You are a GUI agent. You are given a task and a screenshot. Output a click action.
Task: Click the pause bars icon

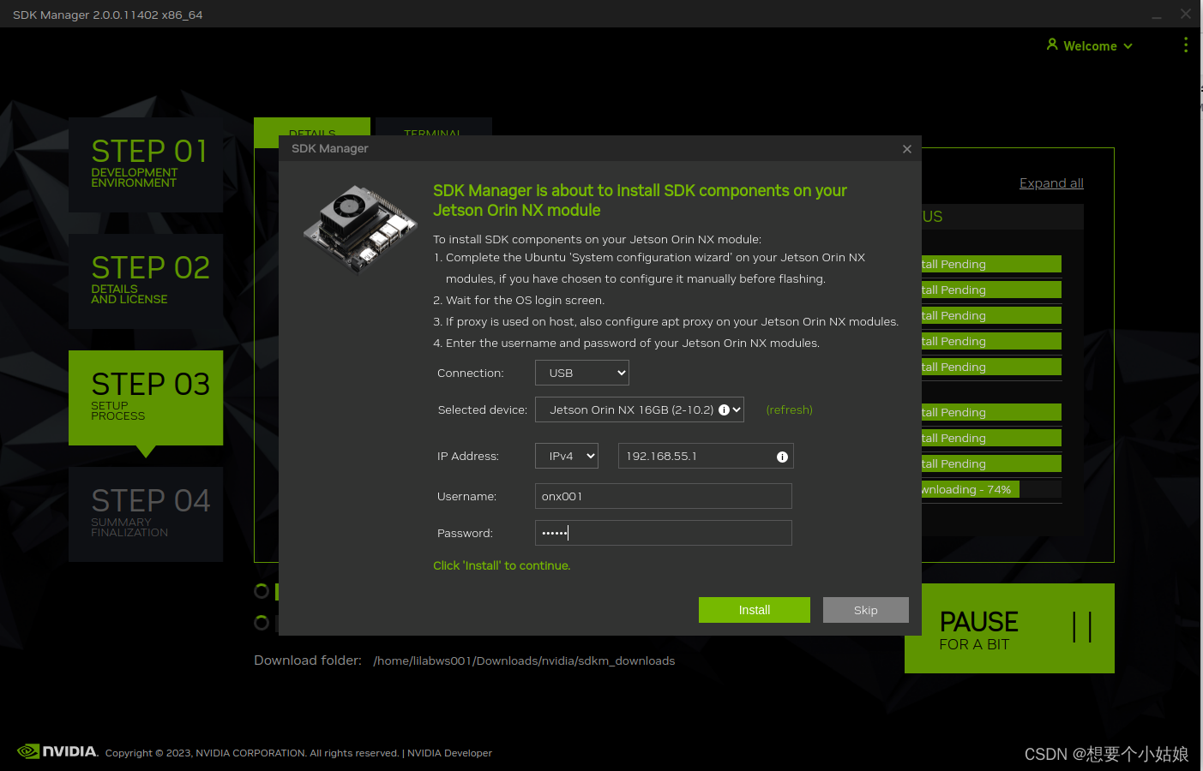point(1082,627)
